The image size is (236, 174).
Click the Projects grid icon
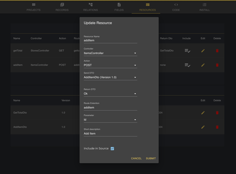coord(34,5)
